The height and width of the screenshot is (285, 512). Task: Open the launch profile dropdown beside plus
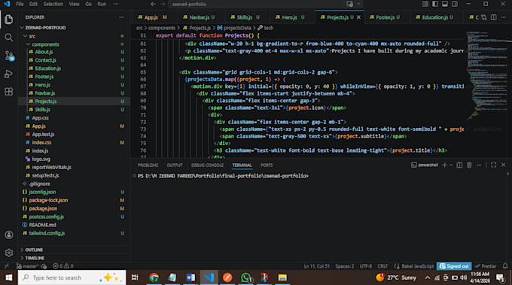451,165
